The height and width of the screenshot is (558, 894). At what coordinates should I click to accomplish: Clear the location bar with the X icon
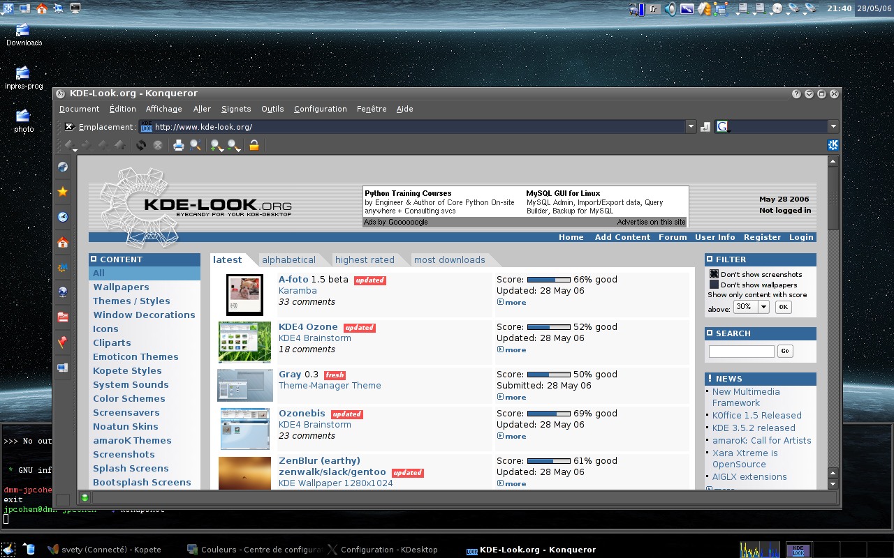(69, 127)
